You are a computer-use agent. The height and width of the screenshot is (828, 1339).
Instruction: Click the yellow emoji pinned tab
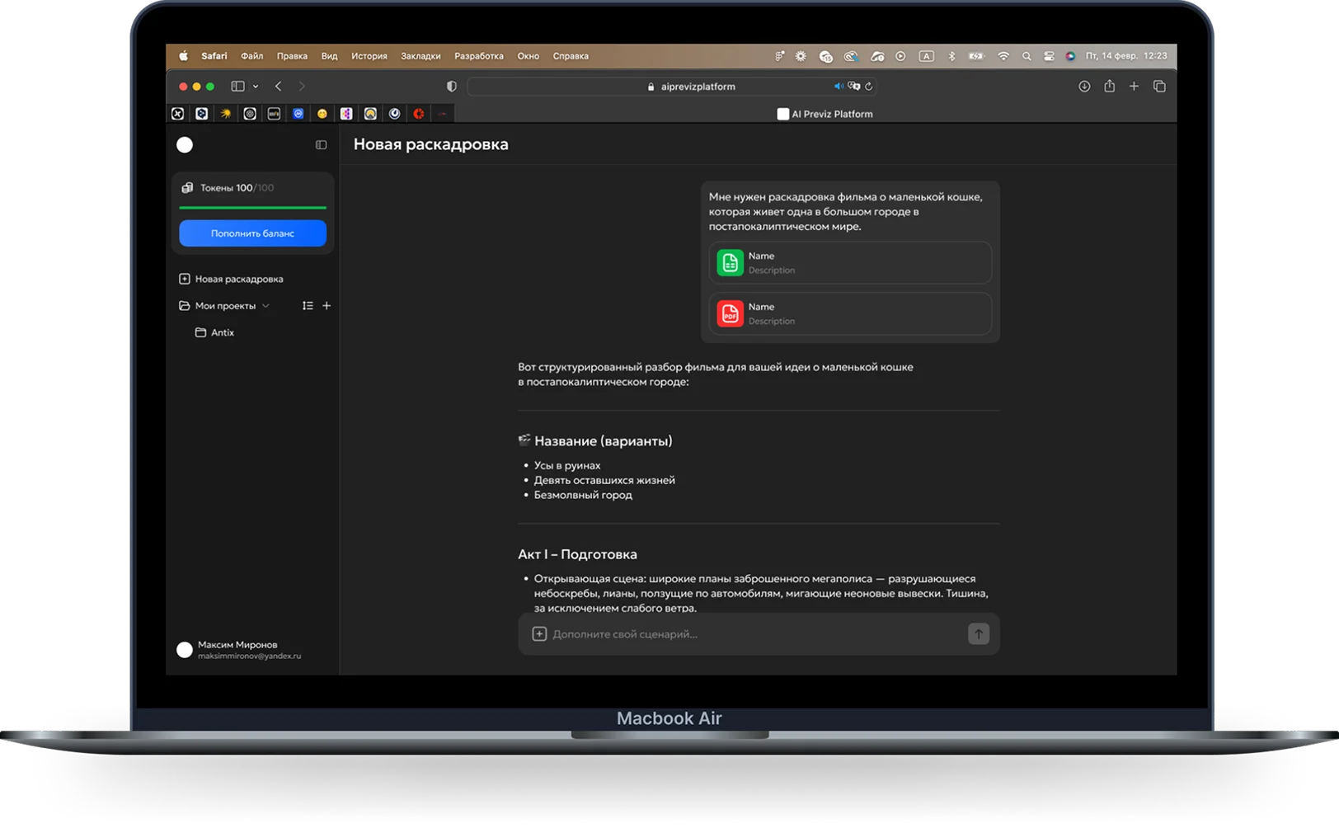click(322, 114)
